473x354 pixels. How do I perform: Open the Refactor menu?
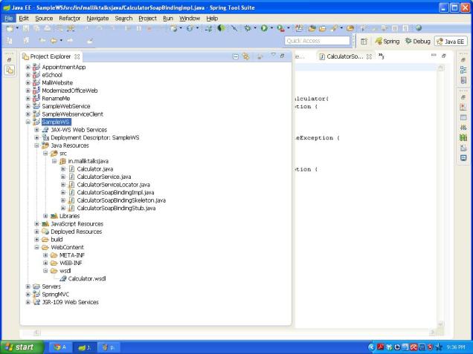click(x=70, y=19)
